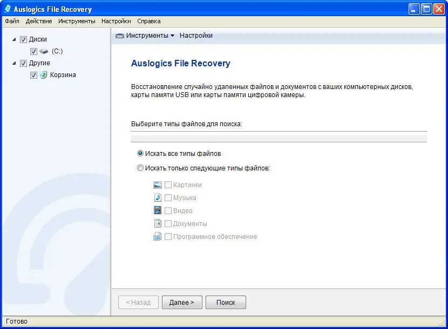Check the Документы checkbox
This screenshot has width=448, height=329.
point(168,223)
